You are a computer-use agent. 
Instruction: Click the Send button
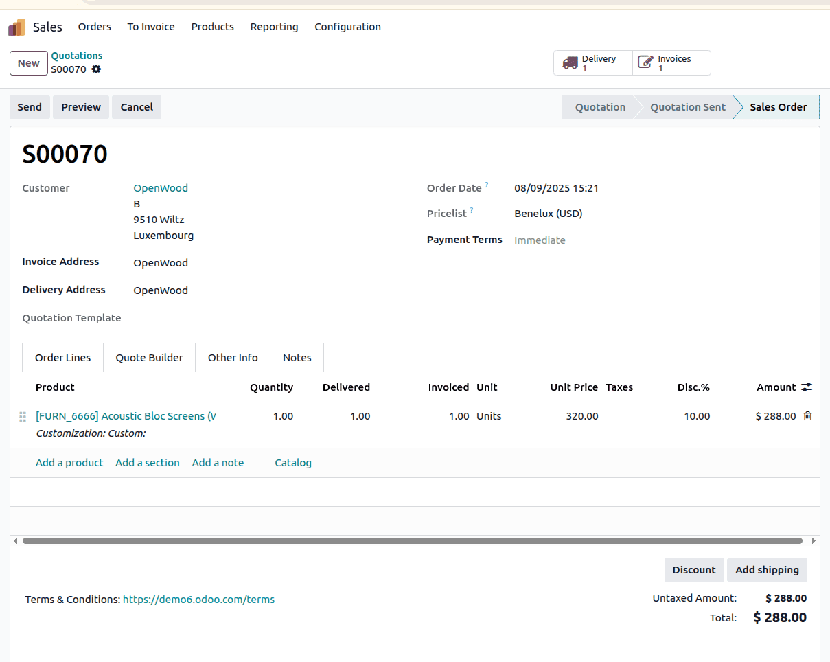click(30, 107)
